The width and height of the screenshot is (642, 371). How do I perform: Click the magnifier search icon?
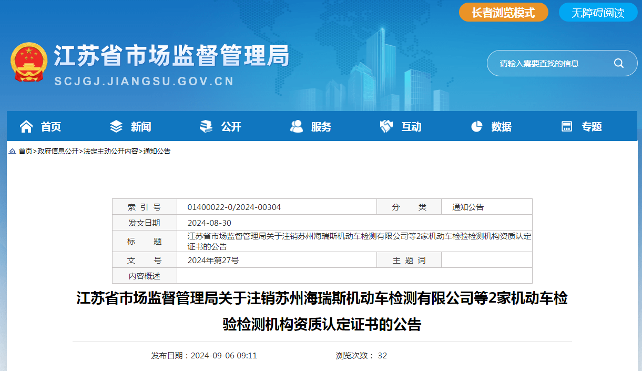point(618,64)
